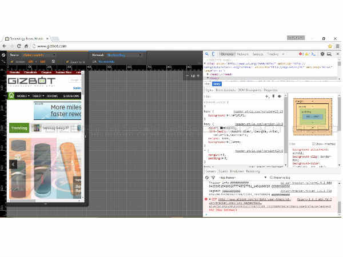The height and width of the screenshot is (257, 343).
Task: Click the background #fff color swatch
Action: 230,142
